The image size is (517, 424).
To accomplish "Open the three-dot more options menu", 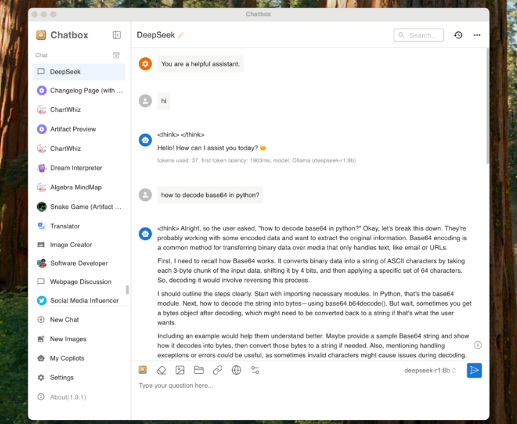I will (x=477, y=35).
